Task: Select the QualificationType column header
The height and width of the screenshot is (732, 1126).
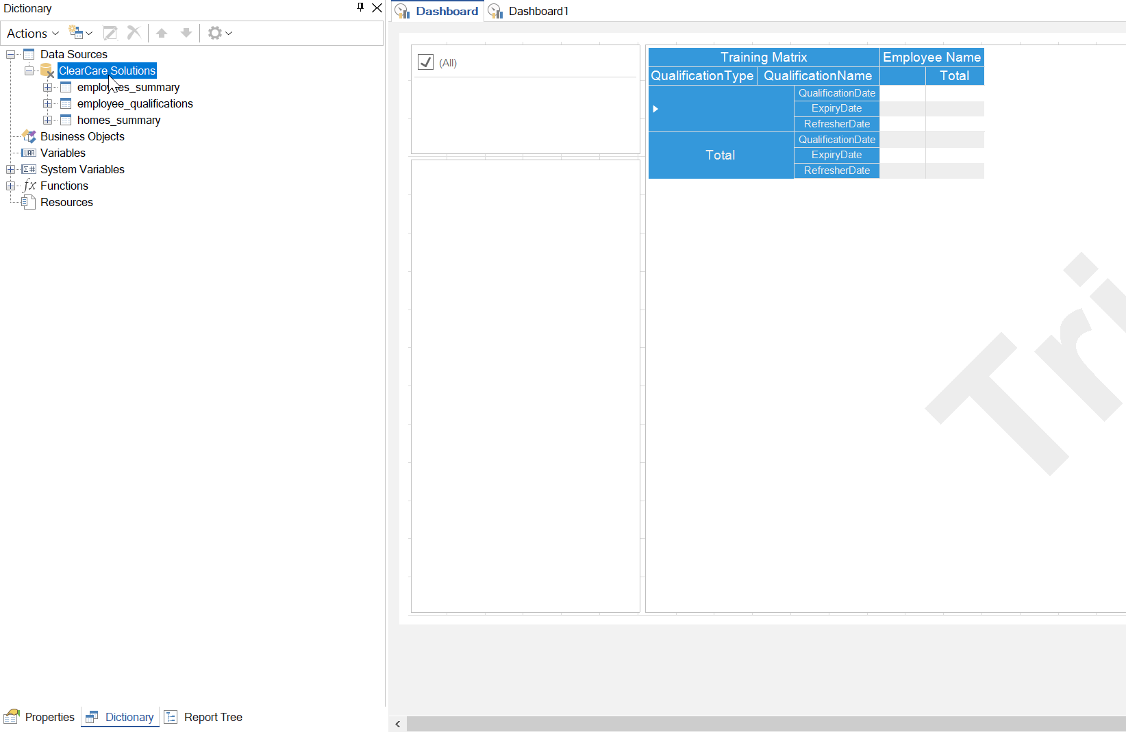Action: click(x=702, y=75)
